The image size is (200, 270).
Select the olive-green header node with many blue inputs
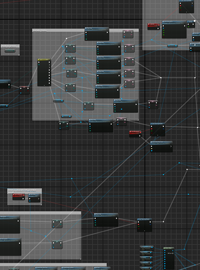169,258
